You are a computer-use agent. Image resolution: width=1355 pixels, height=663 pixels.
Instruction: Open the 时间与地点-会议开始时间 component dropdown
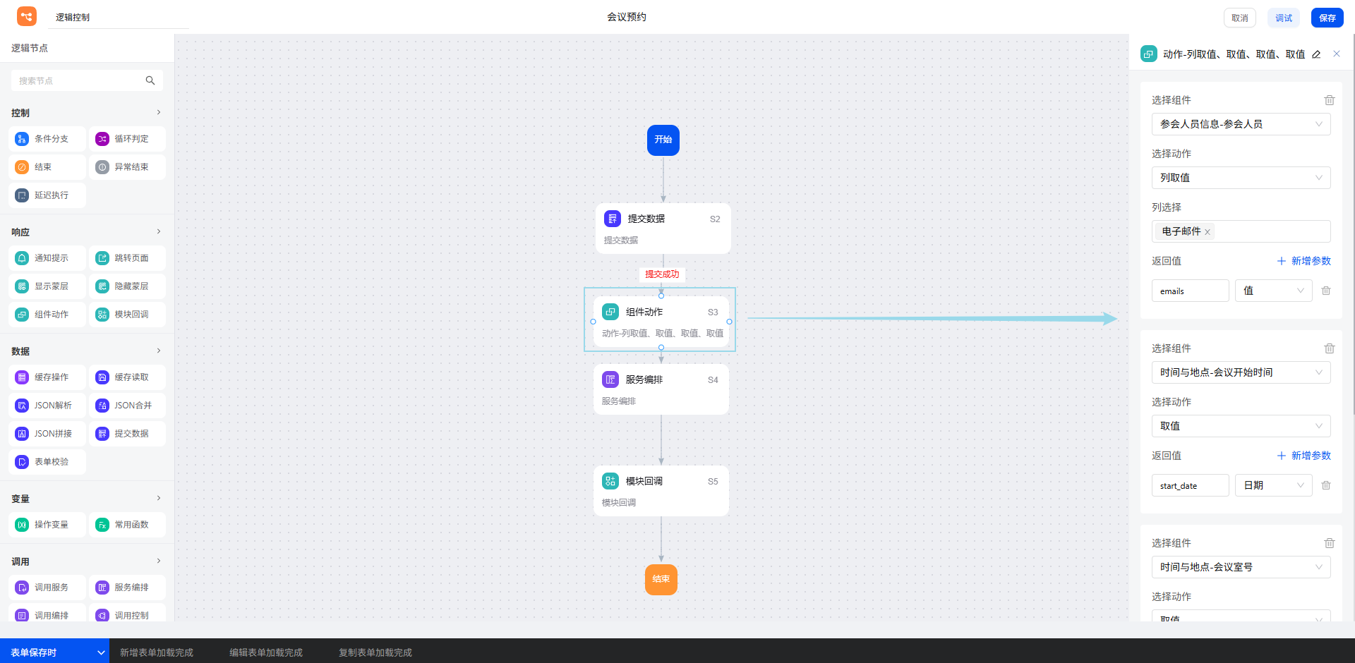pos(1241,372)
